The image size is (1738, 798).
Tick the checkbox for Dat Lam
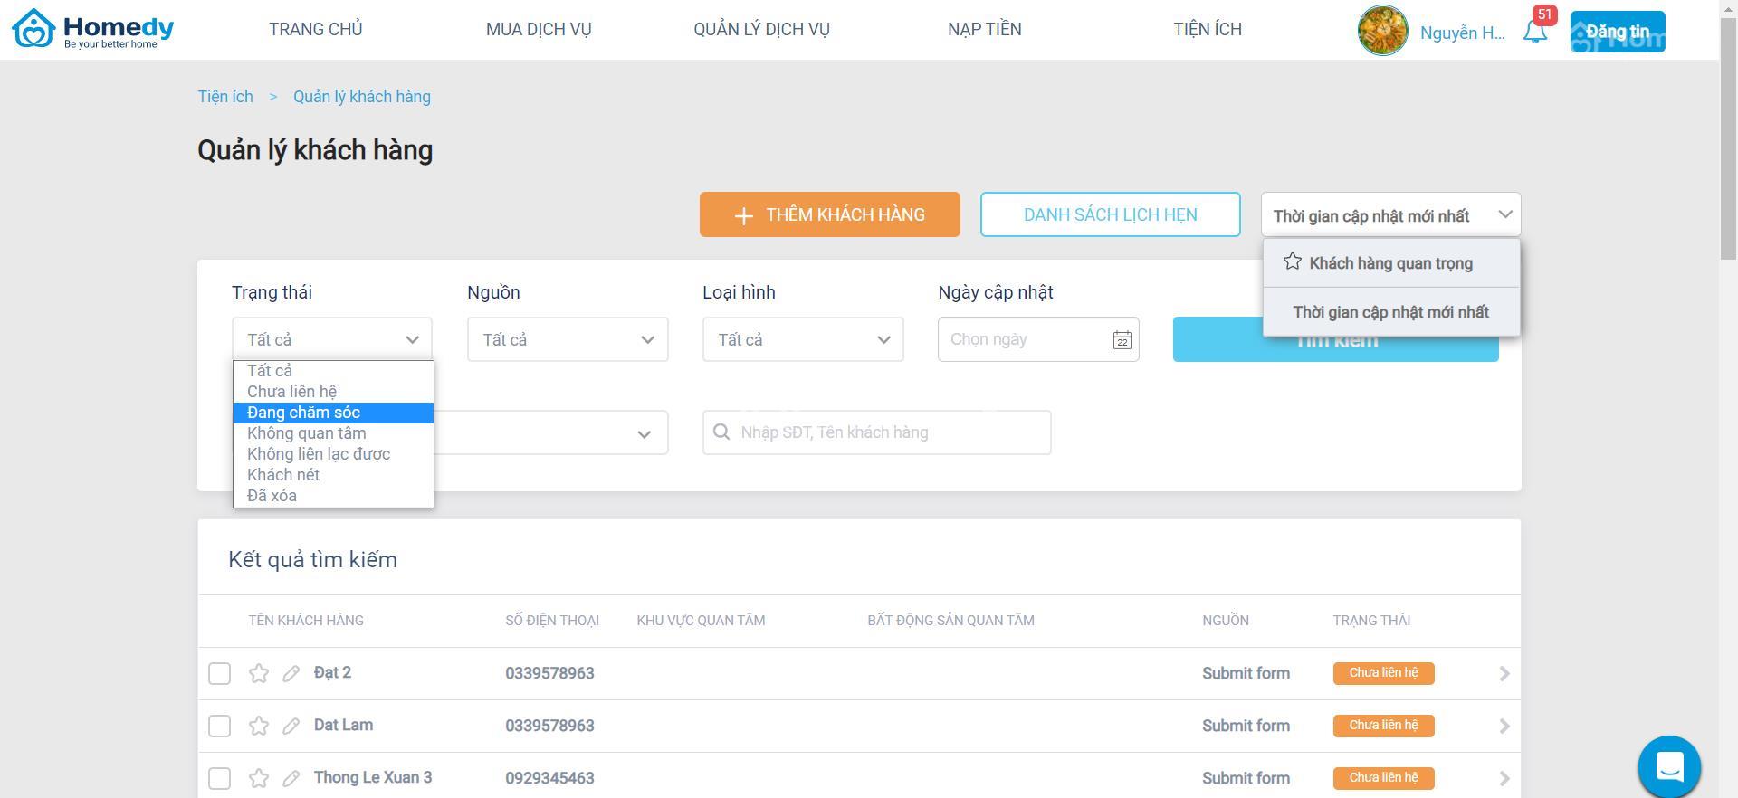click(x=219, y=726)
